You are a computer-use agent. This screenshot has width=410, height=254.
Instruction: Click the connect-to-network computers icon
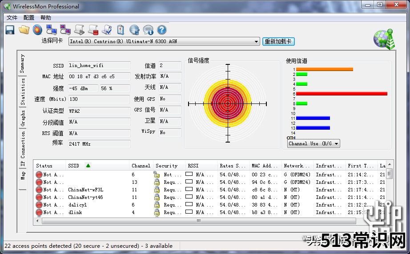point(51,30)
